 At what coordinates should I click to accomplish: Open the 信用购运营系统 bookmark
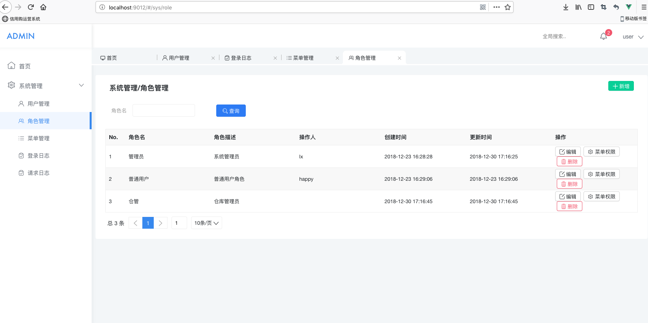click(x=21, y=18)
